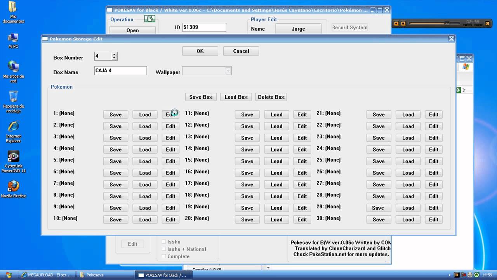
Task: Click Open button in POKESAV window
Action: point(132,30)
